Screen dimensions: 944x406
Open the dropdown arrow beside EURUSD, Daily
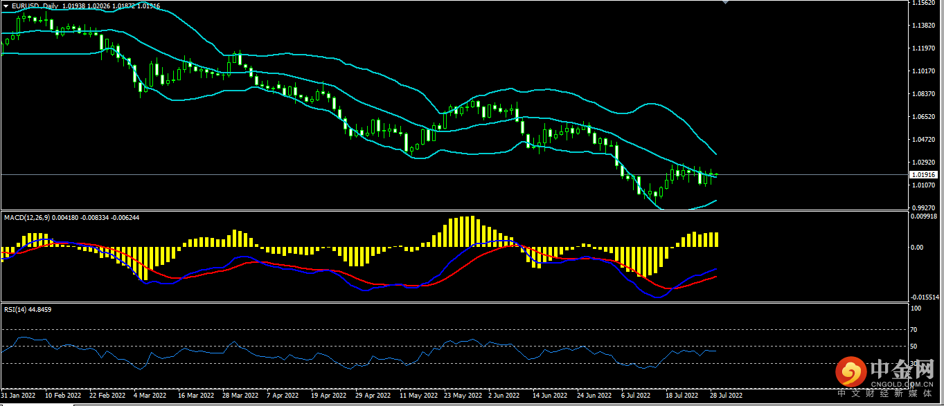click(x=6, y=6)
